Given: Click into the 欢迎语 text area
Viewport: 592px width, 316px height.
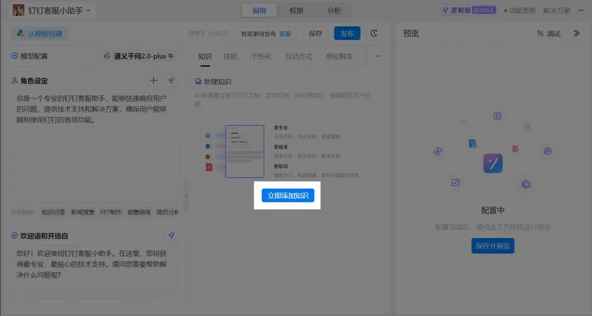Looking at the screenshot, I should click(94, 268).
